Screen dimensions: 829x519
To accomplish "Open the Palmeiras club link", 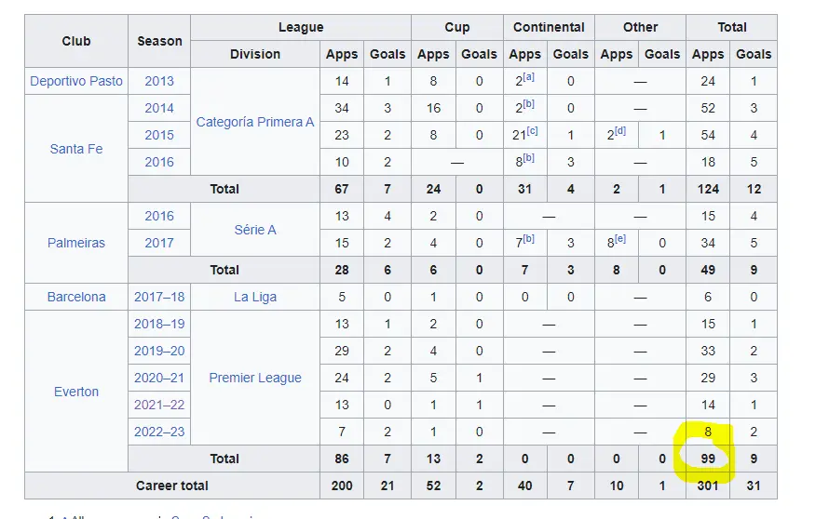I will tap(76, 243).
